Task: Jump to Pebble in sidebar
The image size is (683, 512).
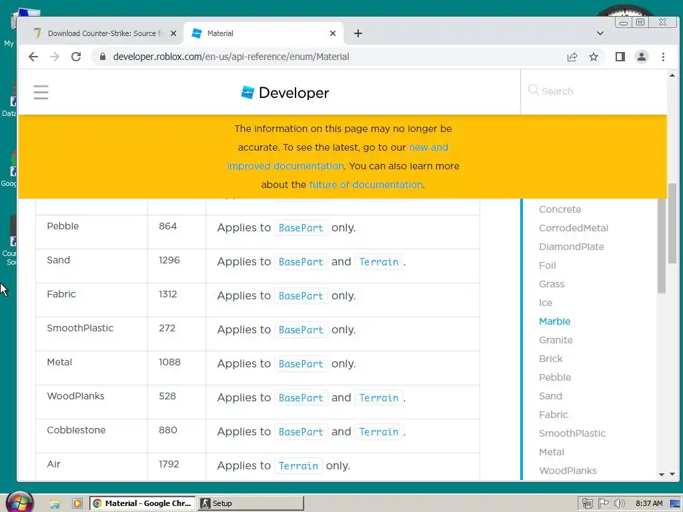Action: (554, 377)
